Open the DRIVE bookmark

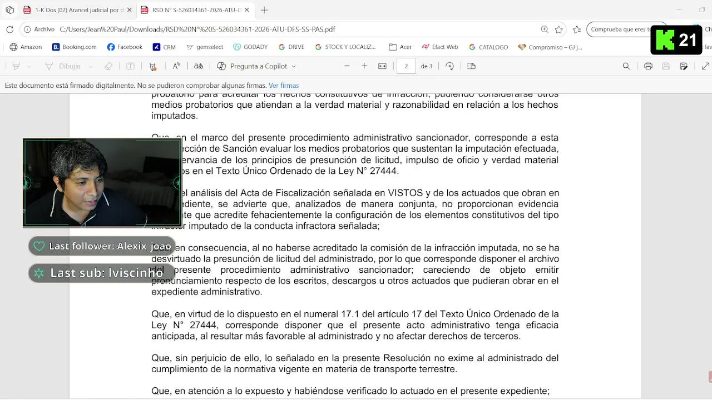(291, 47)
